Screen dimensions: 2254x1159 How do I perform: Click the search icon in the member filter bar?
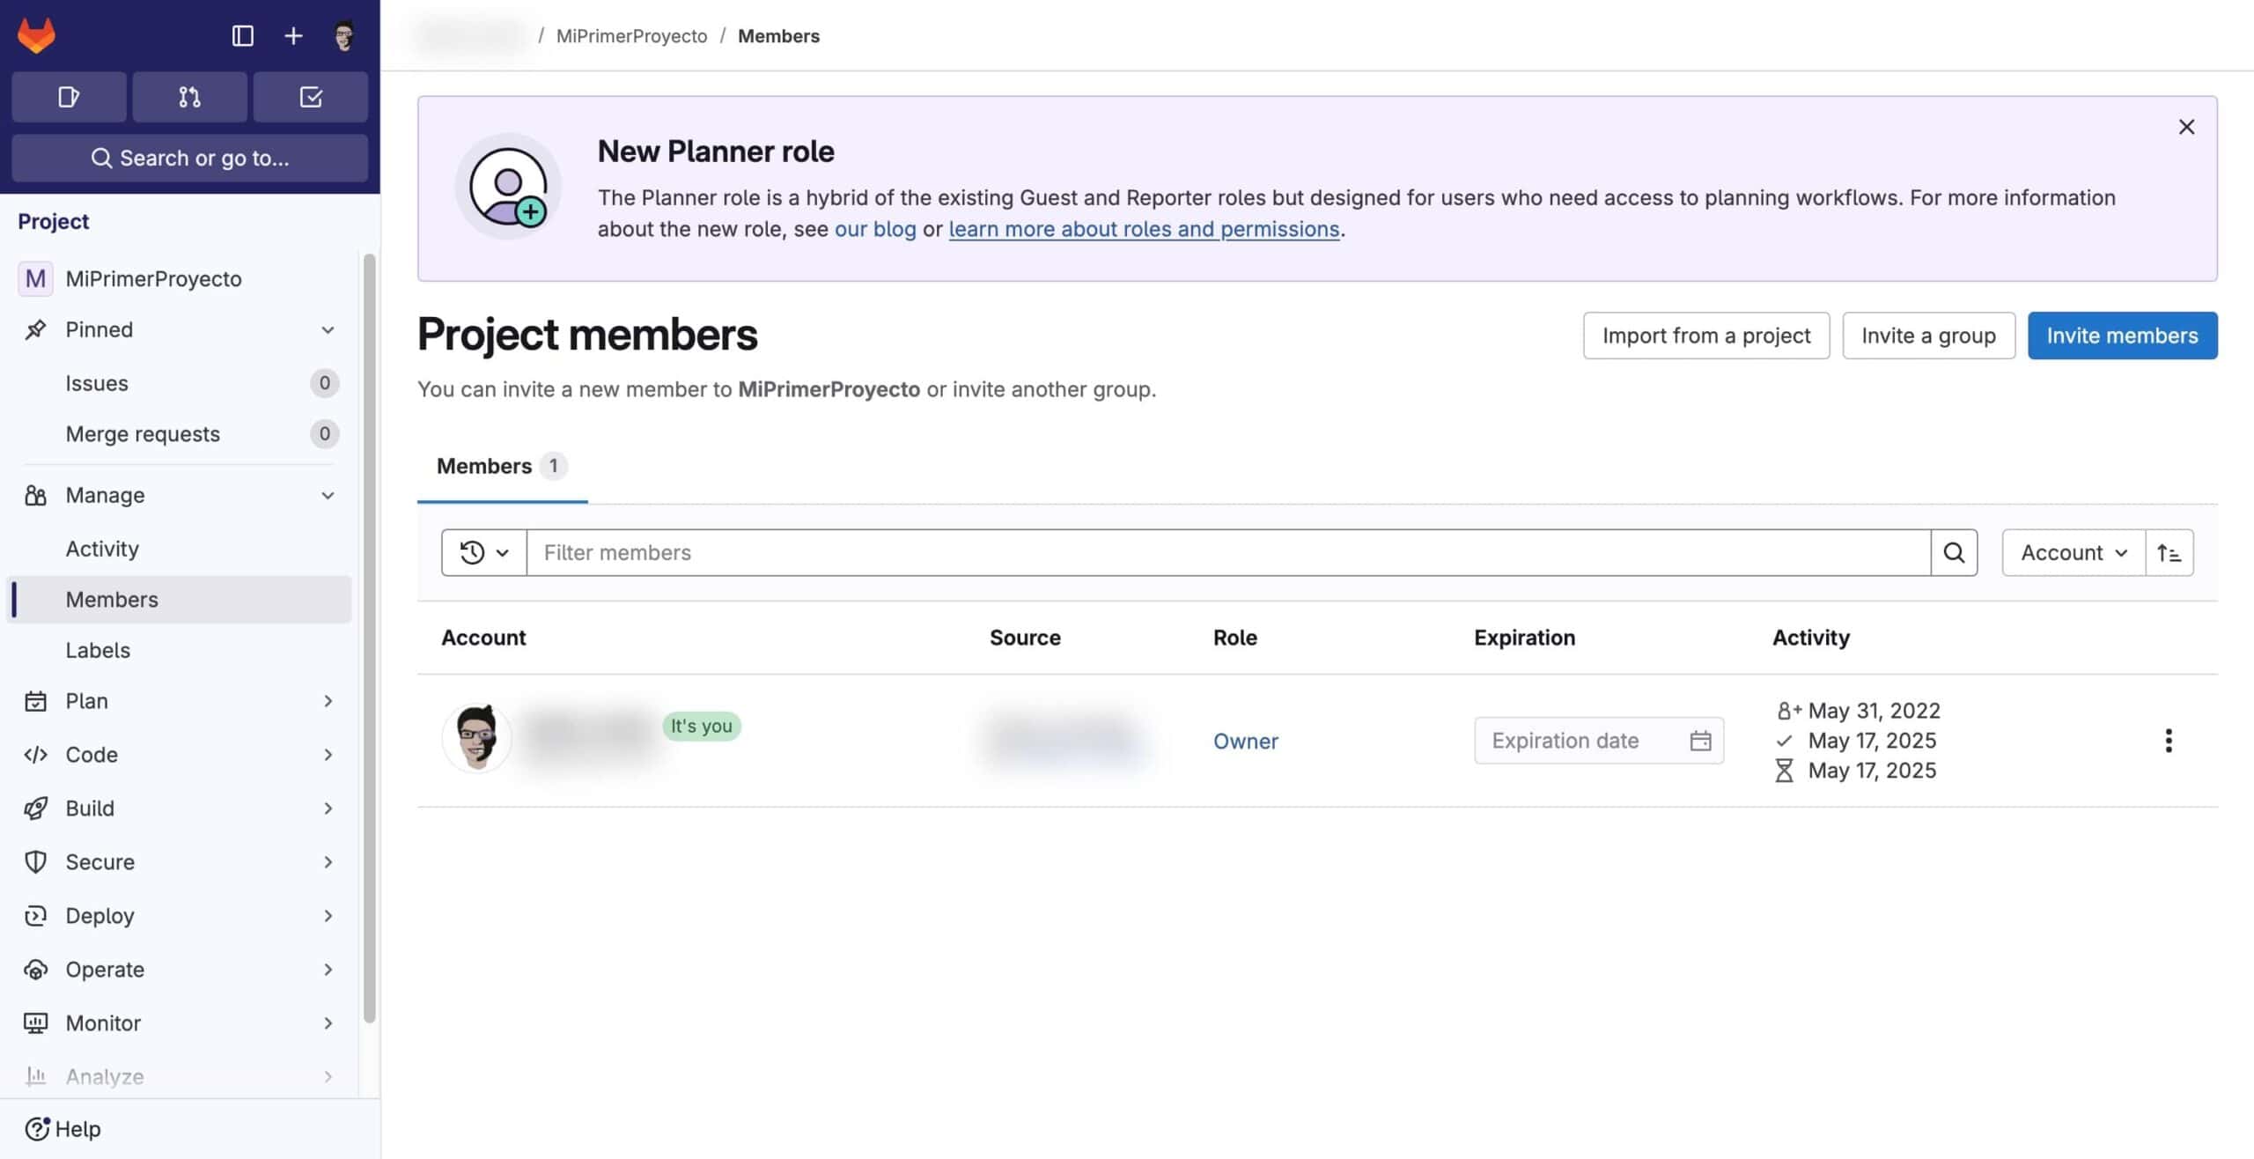(x=1954, y=552)
